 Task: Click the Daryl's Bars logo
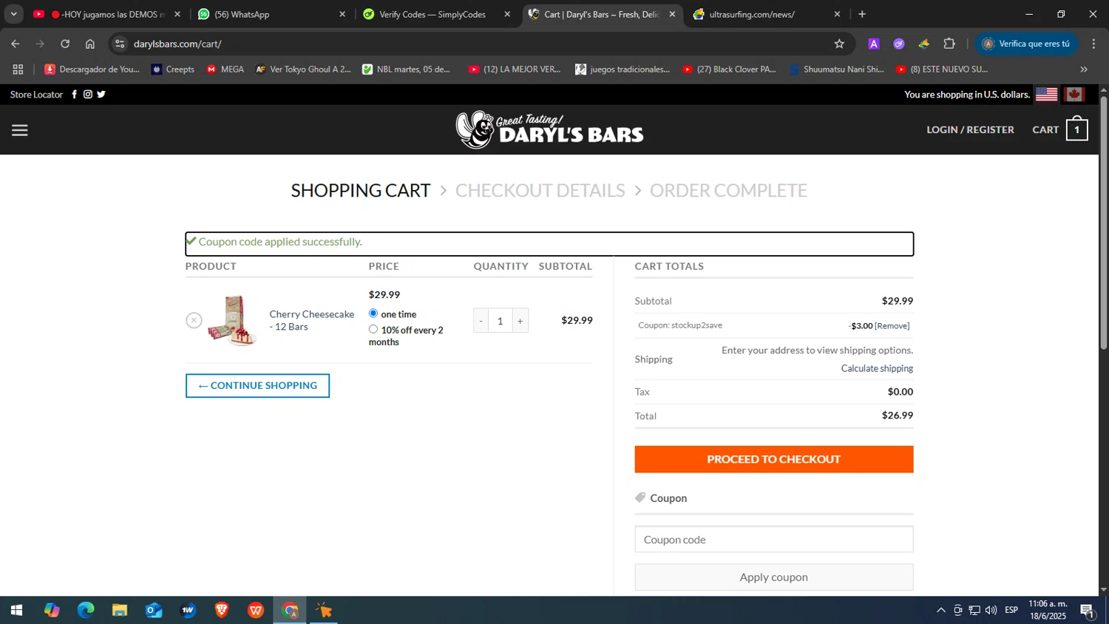click(549, 130)
